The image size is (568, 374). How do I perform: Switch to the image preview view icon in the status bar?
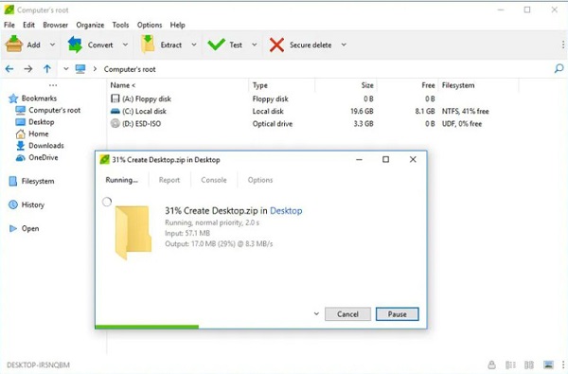tap(548, 365)
